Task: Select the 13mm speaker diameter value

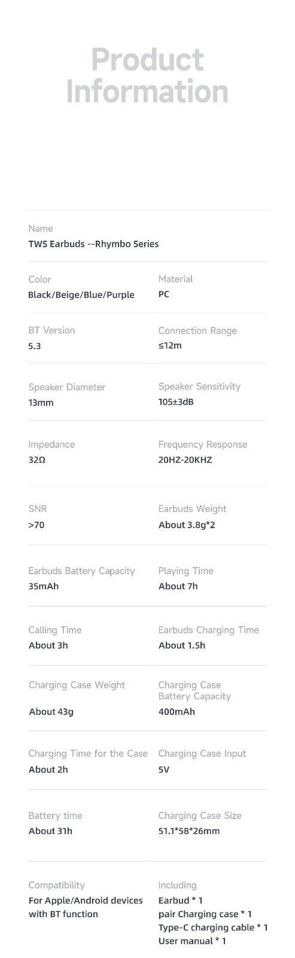Action: pos(41,403)
